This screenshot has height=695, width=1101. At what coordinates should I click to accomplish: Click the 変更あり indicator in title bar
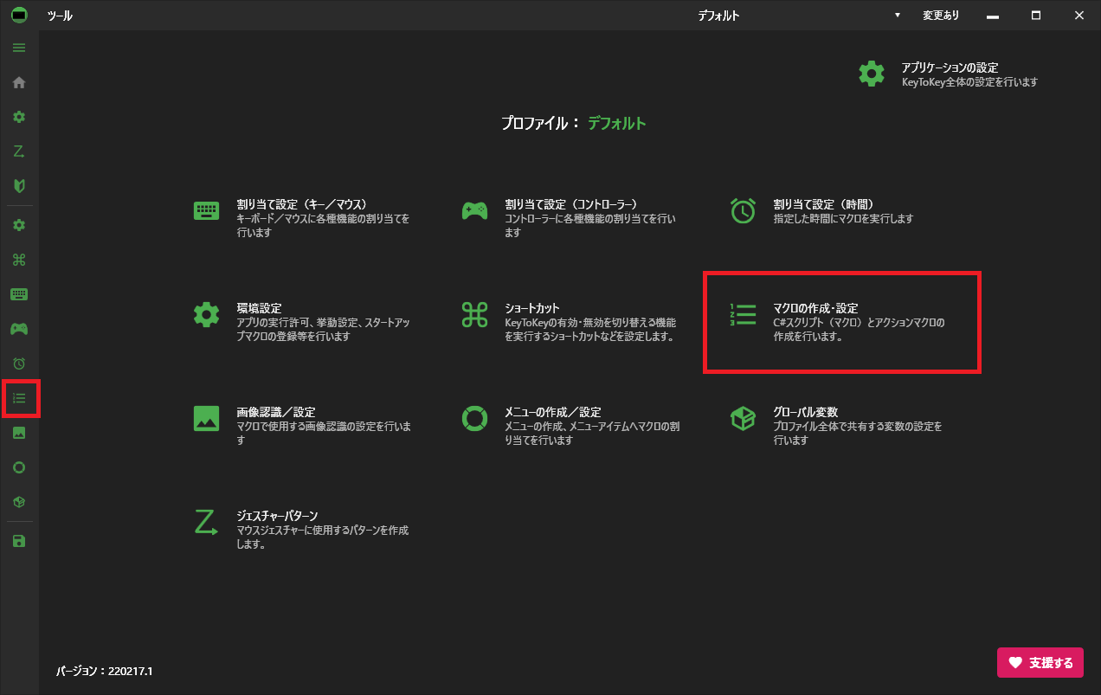pos(941,16)
